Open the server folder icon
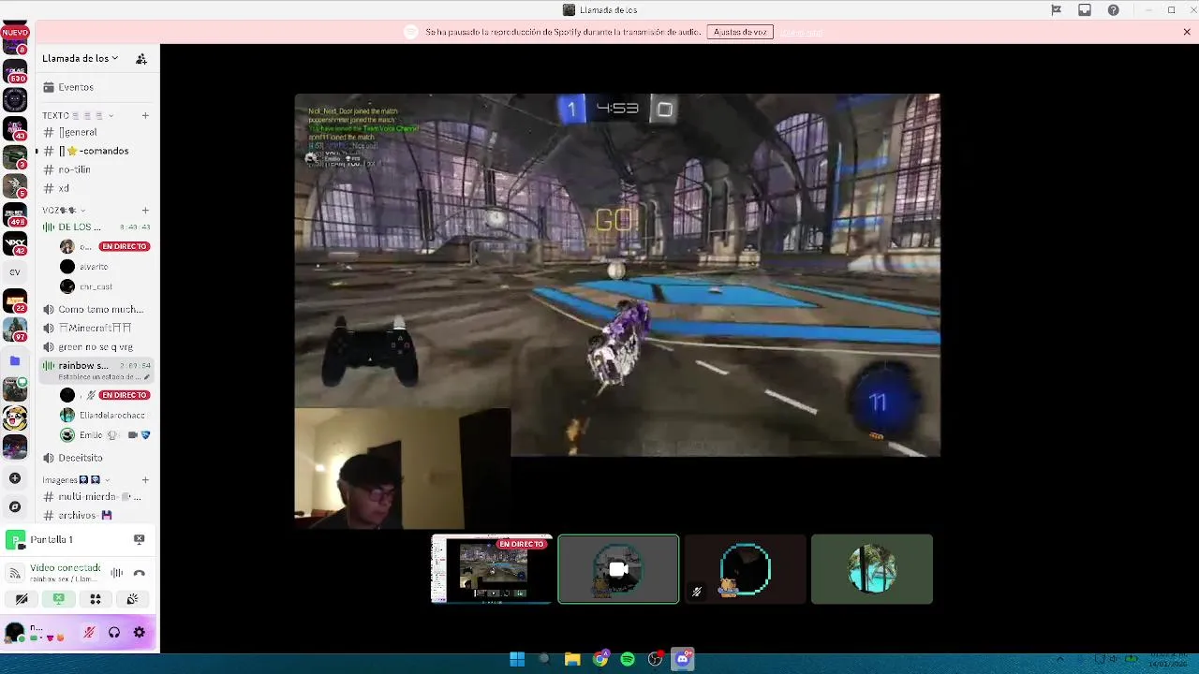 pos(15,360)
